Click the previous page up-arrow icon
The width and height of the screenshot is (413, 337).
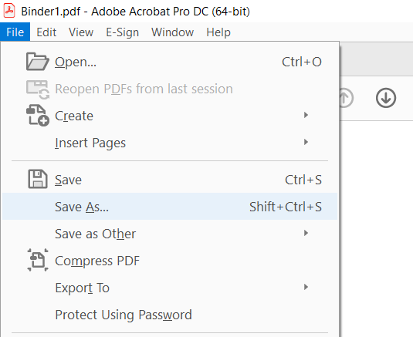(345, 98)
